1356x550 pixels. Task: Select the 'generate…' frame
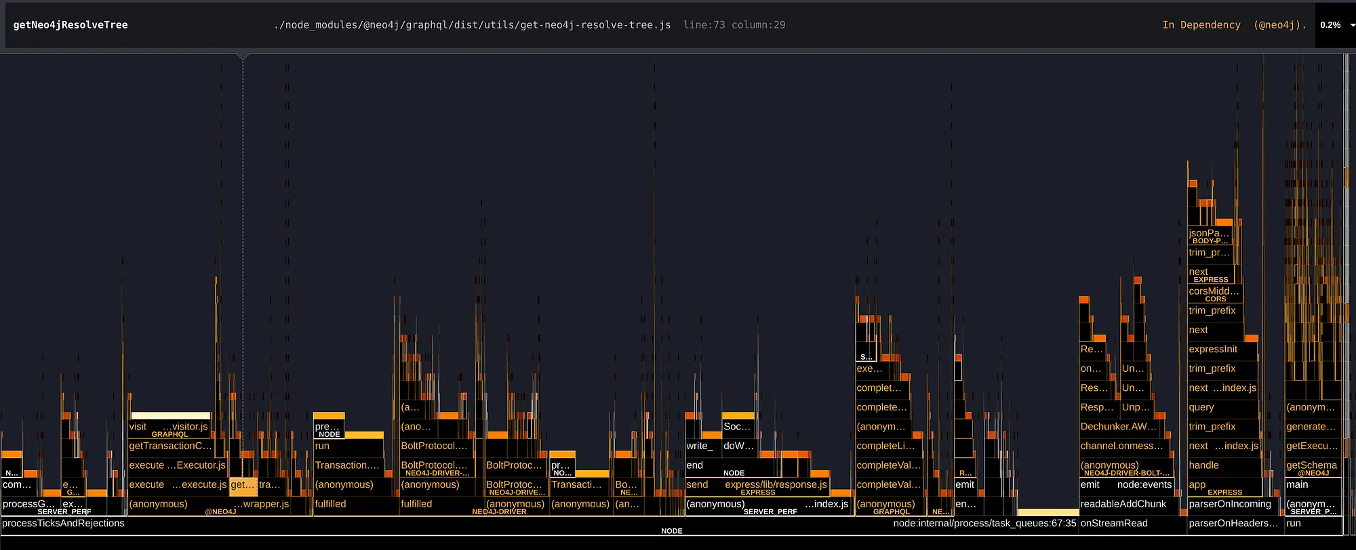coord(1313,429)
